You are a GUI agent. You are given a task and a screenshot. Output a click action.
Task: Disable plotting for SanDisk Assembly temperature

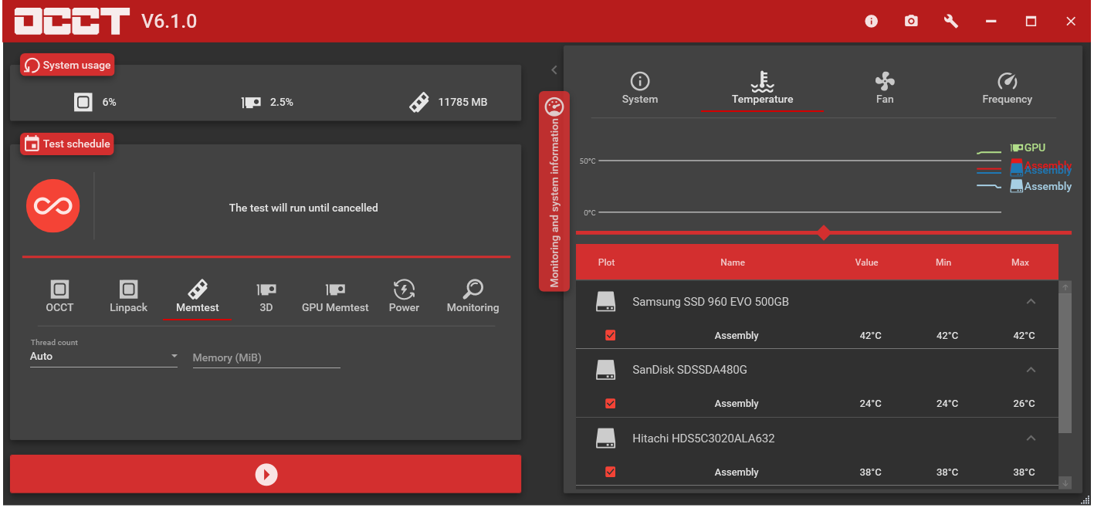tap(610, 403)
